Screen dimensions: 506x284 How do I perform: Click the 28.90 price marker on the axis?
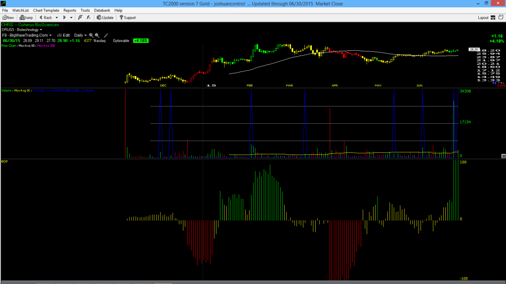(474, 50)
